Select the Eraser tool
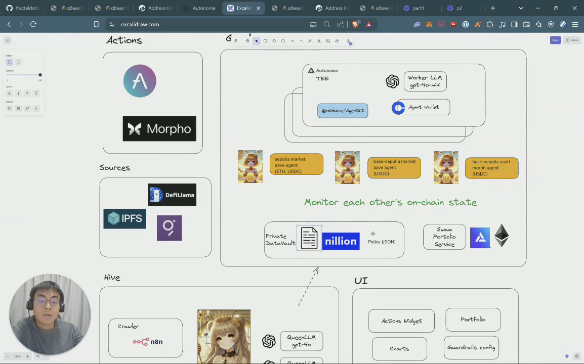This screenshot has width=584, height=364. point(337,41)
